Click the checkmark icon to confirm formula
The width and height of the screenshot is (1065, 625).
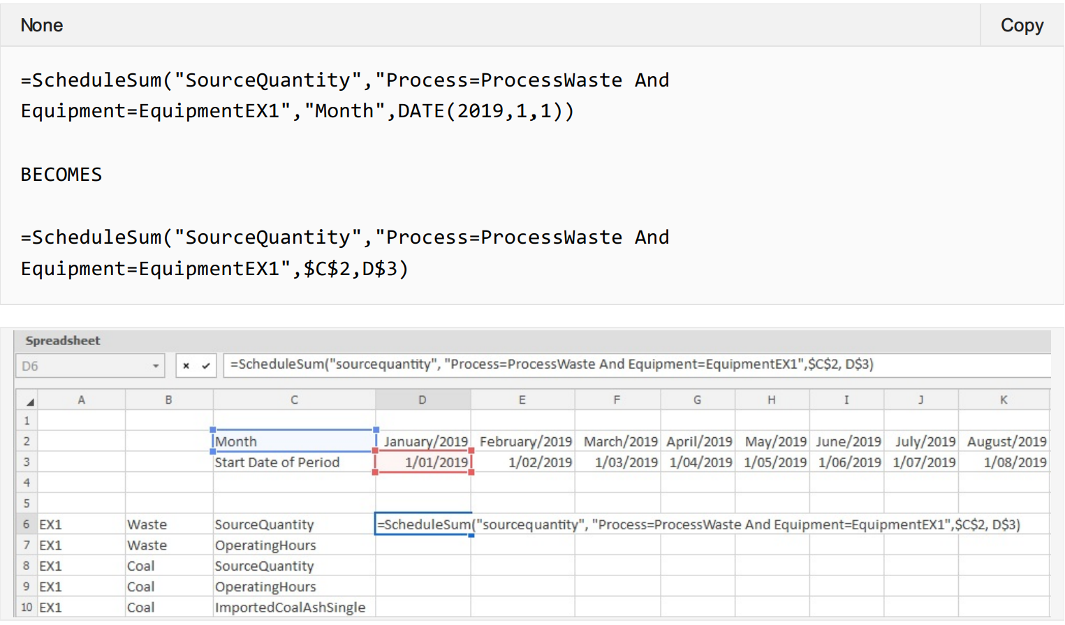coord(205,365)
